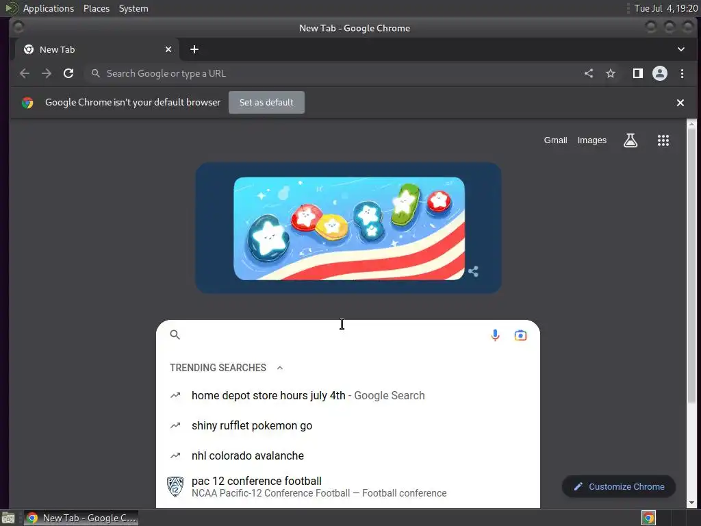Open the Places menu

97,8
